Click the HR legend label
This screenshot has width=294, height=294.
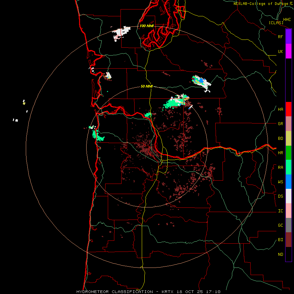click(281, 153)
